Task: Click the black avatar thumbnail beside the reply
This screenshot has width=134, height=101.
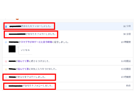Action: point(12,49)
